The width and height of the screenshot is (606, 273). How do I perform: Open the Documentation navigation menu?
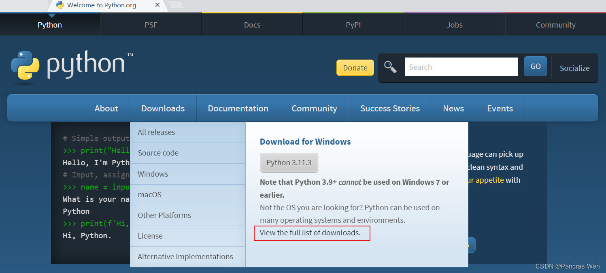[x=238, y=109]
